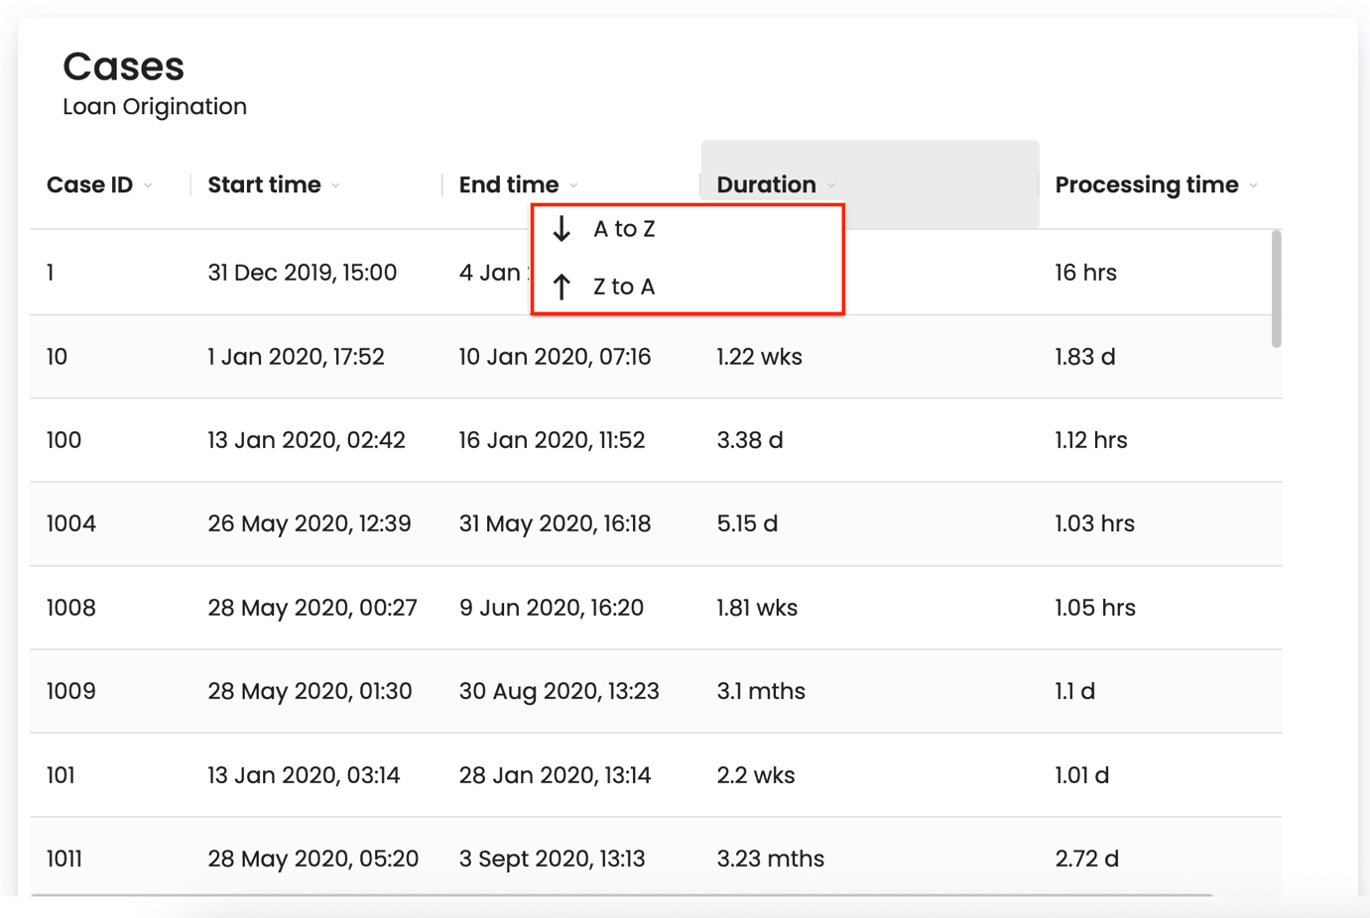
Task: Click the 28 May 2020, 05:20 start time
Action: pos(312,859)
